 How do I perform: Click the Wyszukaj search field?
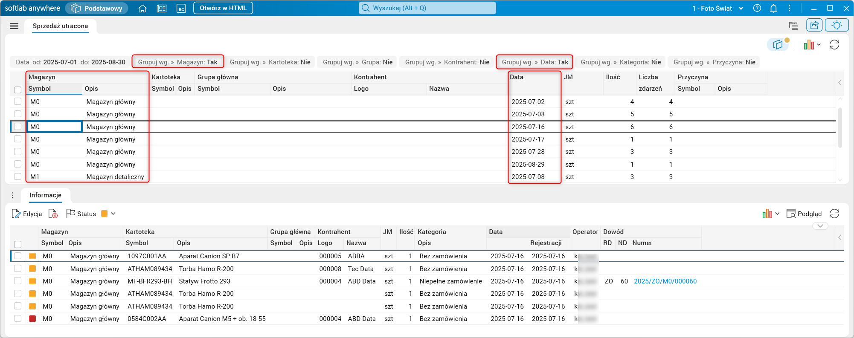427,8
